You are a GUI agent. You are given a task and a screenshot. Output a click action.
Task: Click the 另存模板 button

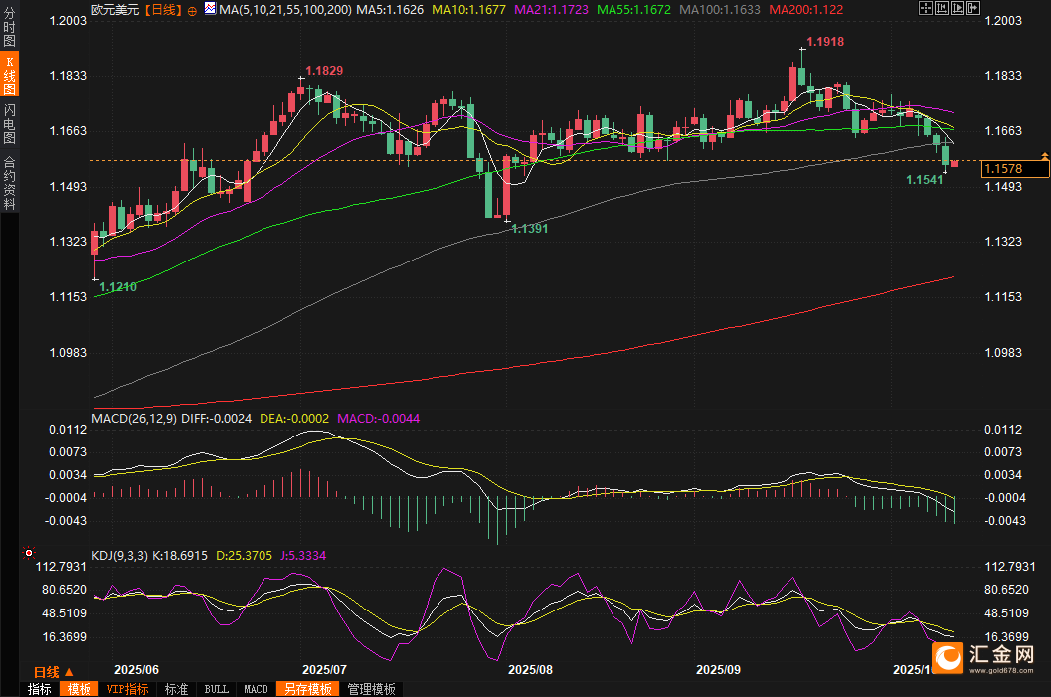(x=307, y=689)
